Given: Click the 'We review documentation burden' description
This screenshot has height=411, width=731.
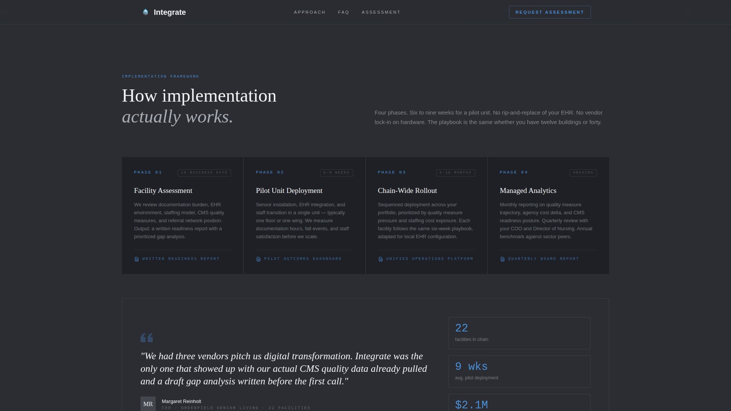Looking at the screenshot, I should 179,221.
